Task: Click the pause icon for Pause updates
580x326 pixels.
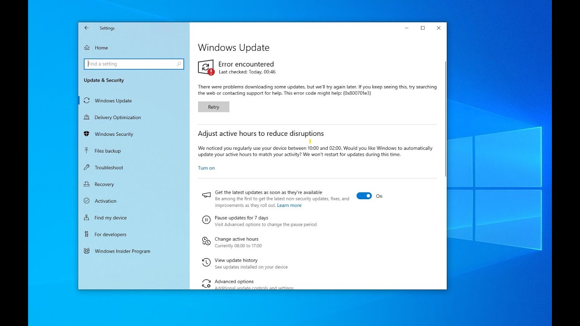Action: (206, 221)
